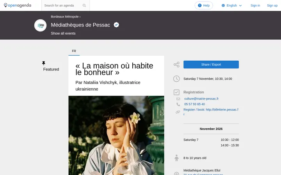Click the share network icon
The width and height of the screenshot is (281, 175).
[176, 65]
